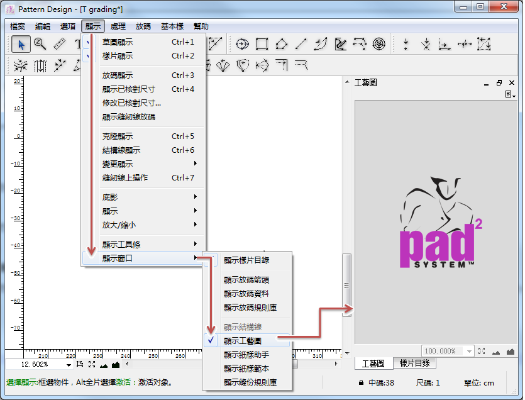The image size is (525, 400).
Task: Enable 顯示放碼資料 window
Action: (246, 294)
